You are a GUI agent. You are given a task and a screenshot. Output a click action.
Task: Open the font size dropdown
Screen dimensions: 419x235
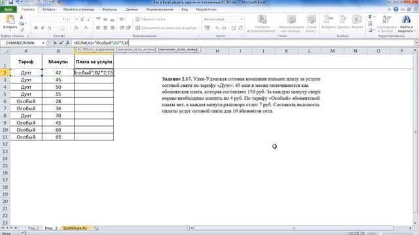point(76,19)
